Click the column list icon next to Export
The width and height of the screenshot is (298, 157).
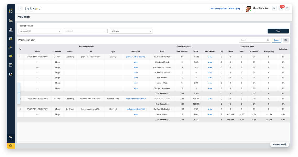click(x=285, y=40)
